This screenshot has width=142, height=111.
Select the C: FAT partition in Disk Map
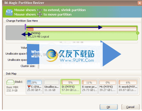(x=34, y=86)
